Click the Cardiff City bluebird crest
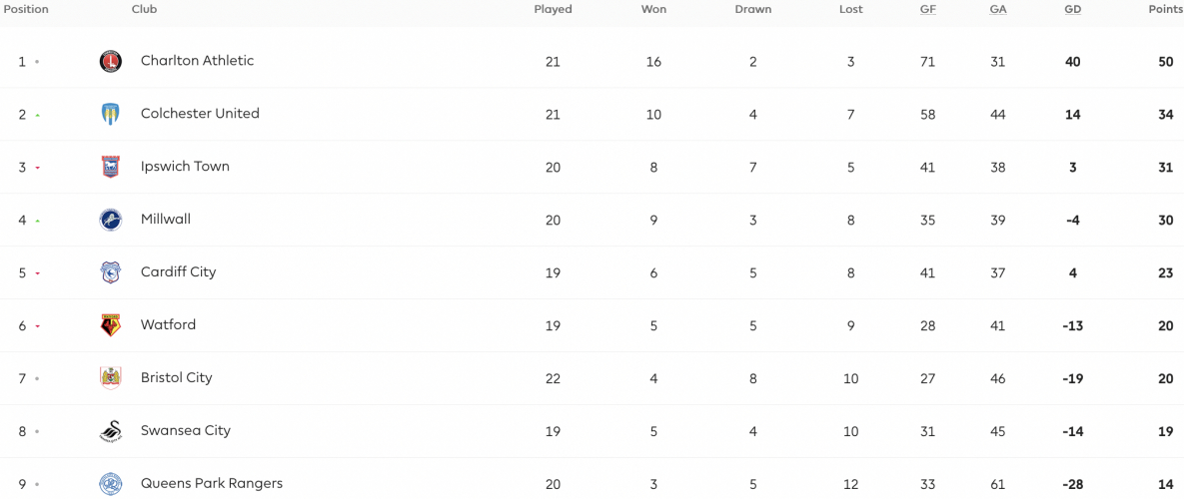The height and width of the screenshot is (499, 1184). click(111, 272)
